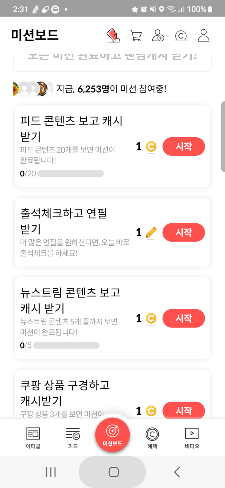Start the 피드 콘텐츠 보고 캐시 받기 mission

tap(184, 147)
